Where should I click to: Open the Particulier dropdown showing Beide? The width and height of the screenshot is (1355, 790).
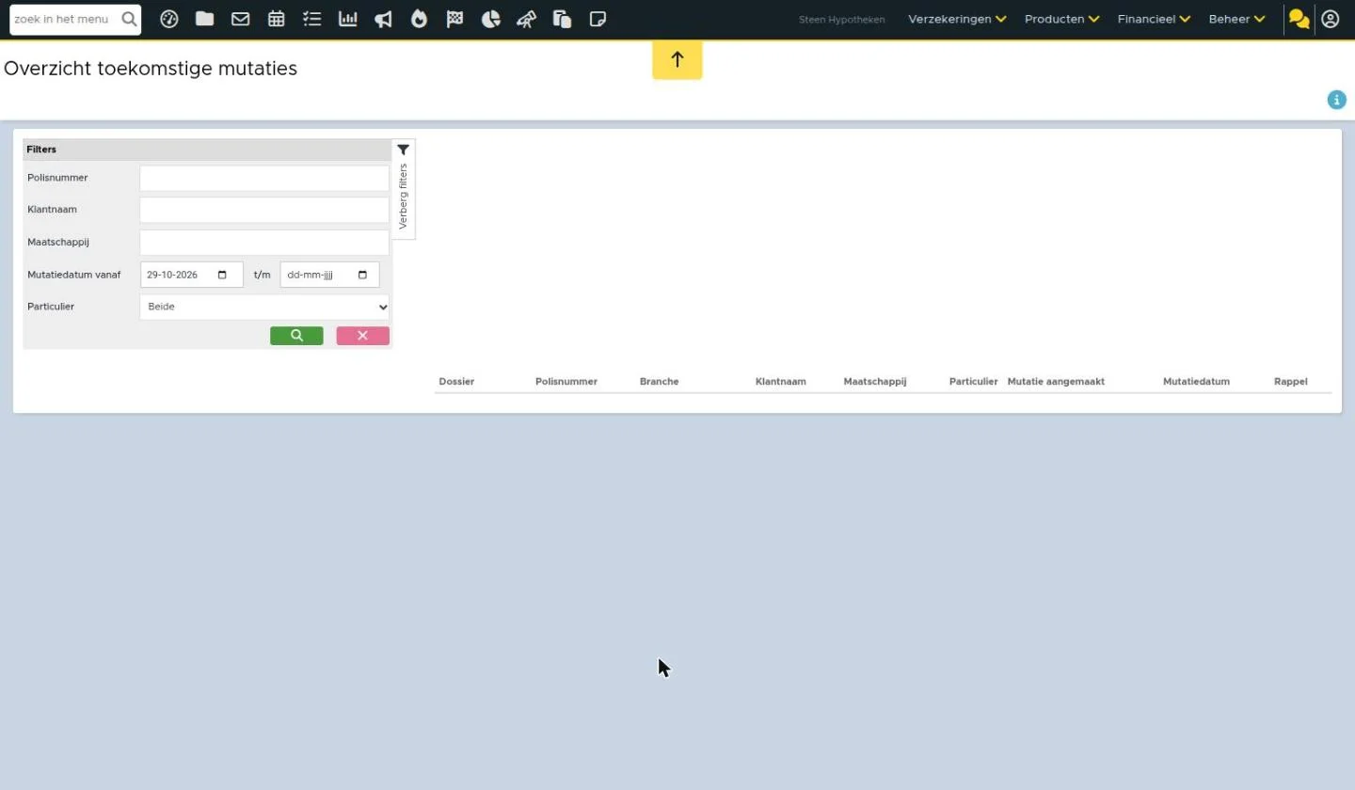[x=264, y=307]
